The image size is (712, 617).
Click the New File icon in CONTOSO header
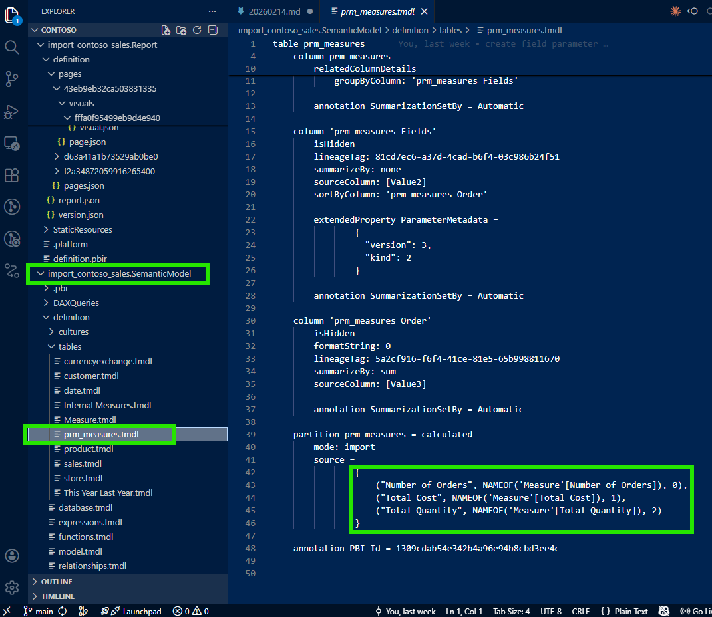[x=166, y=30]
